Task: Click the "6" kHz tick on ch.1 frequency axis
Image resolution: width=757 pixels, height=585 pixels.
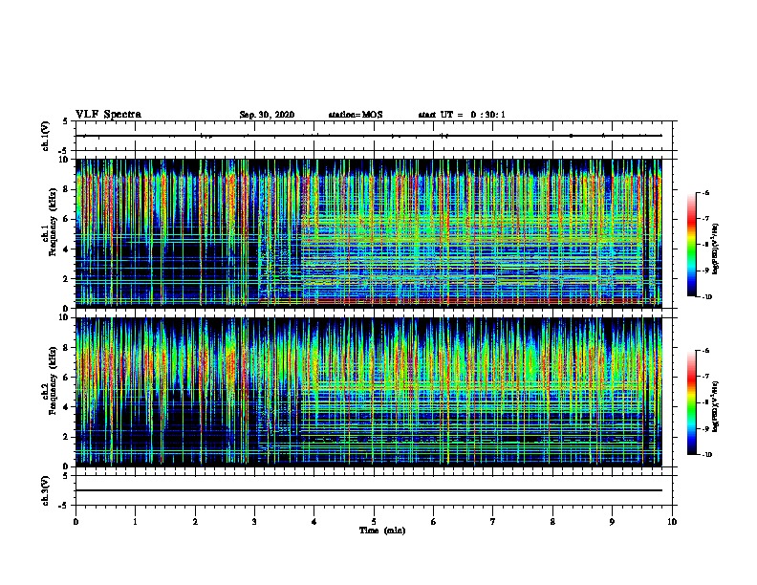Action: pyautogui.click(x=67, y=219)
